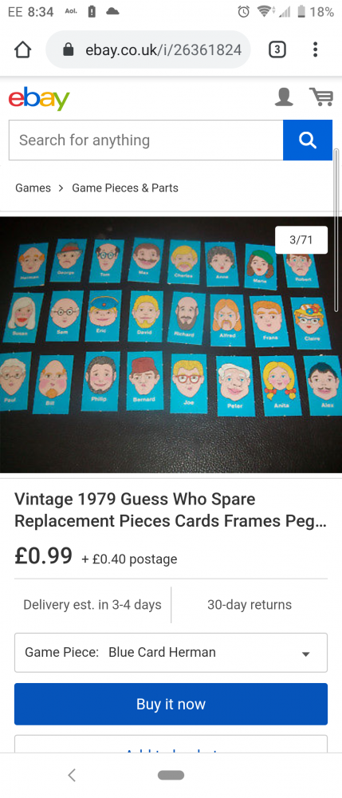342x798 pixels.
Task: Tap the browser home icon
Action: (x=23, y=49)
